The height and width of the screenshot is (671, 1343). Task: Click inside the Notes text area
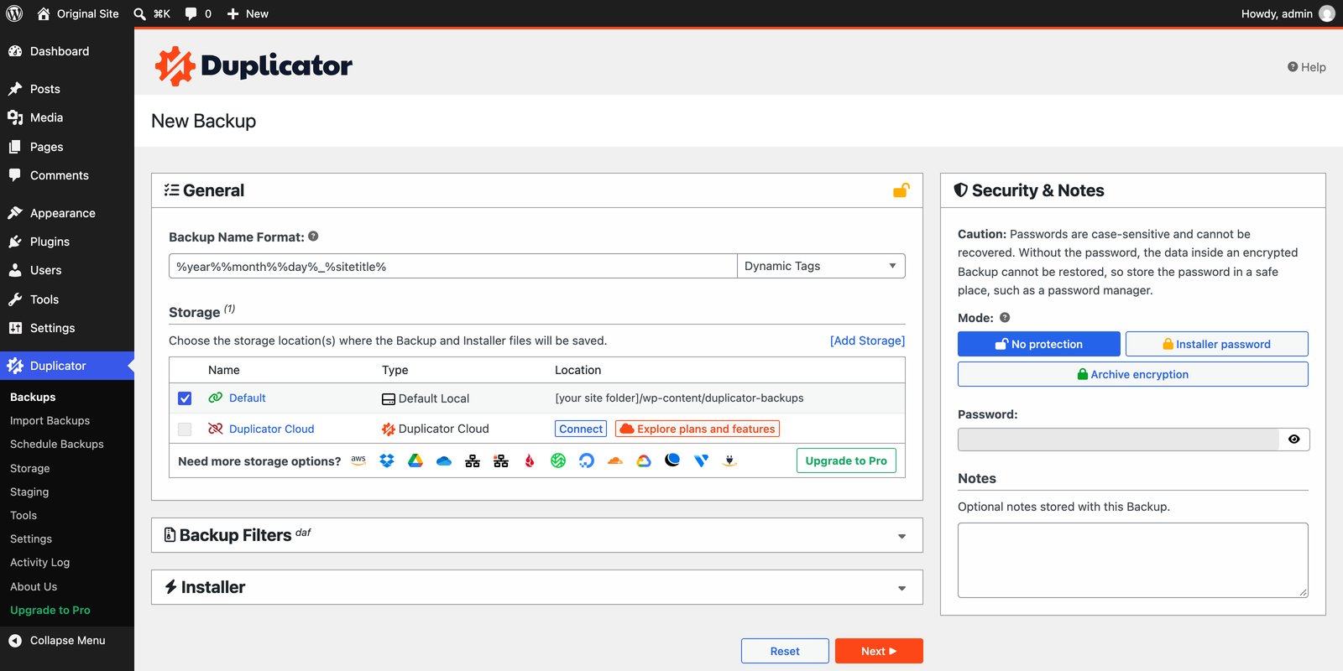point(1133,560)
